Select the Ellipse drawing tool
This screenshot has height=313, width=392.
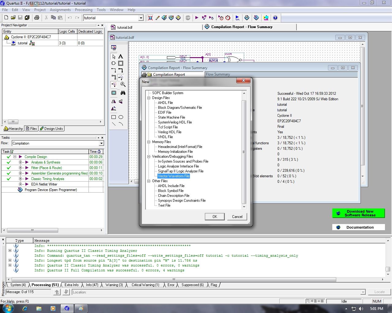click(x=121, y=116)
